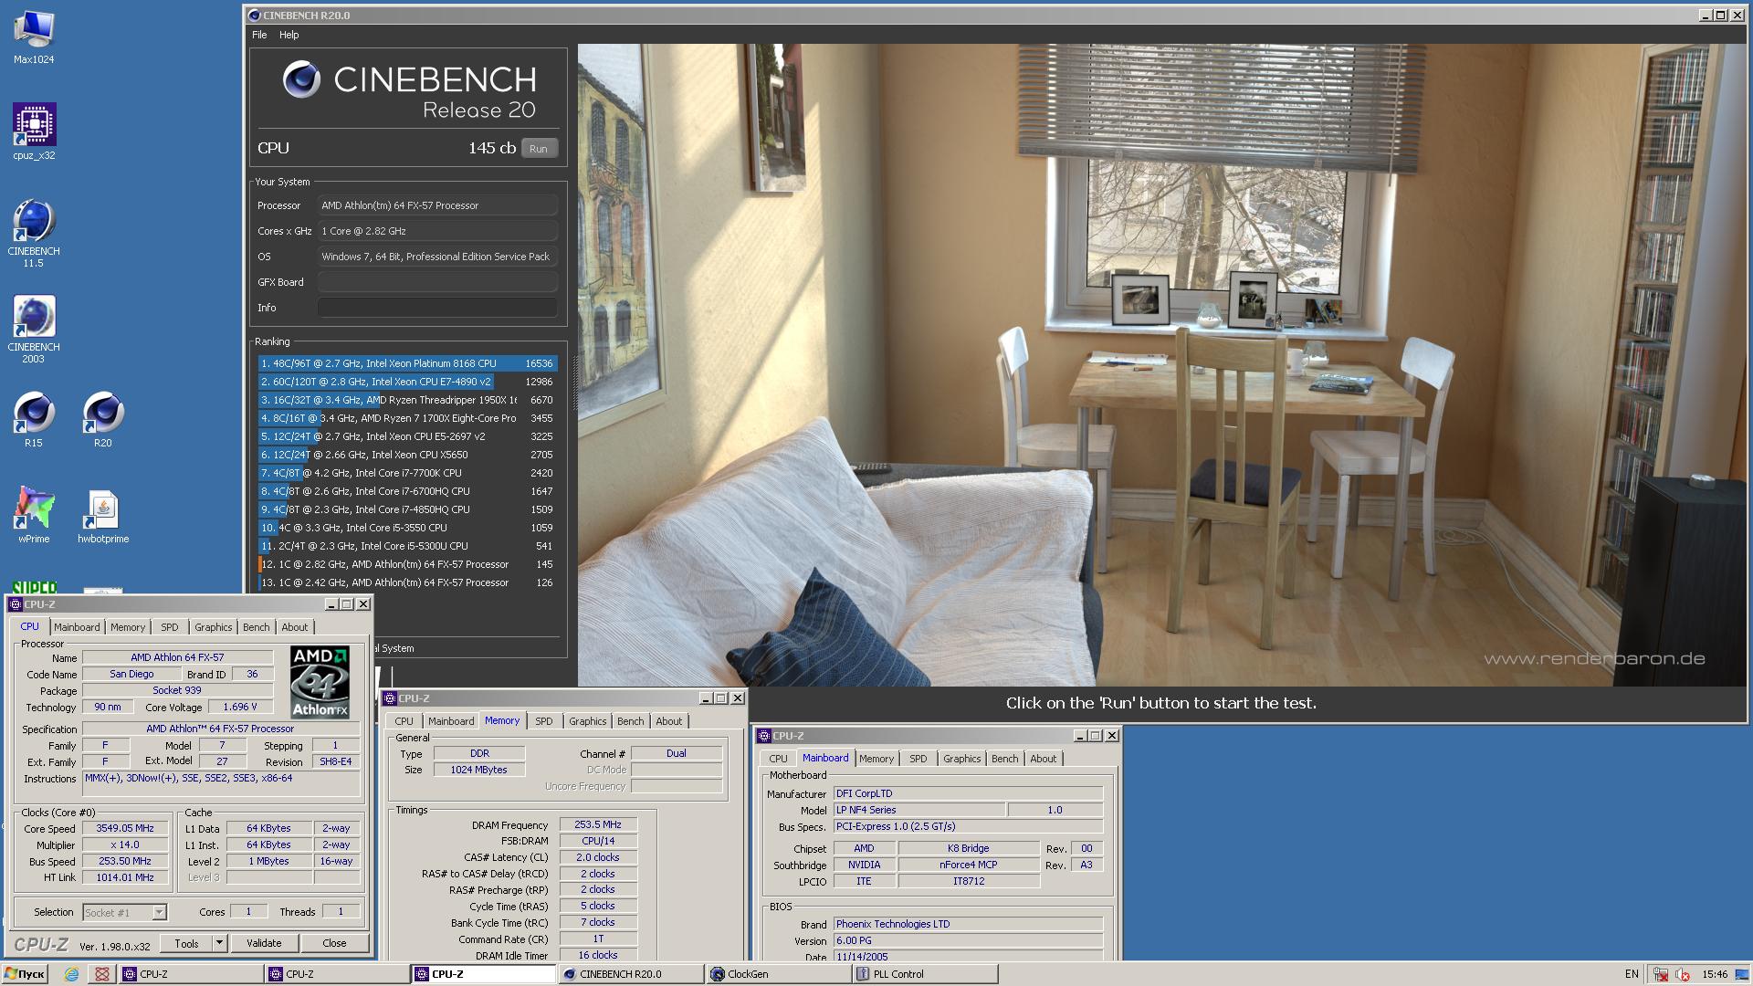Image resolution: width=1753 pixels, height=986 pixels.
Task: Click the mainboard Model field LP NF4 Series
Action: [919, 810]
